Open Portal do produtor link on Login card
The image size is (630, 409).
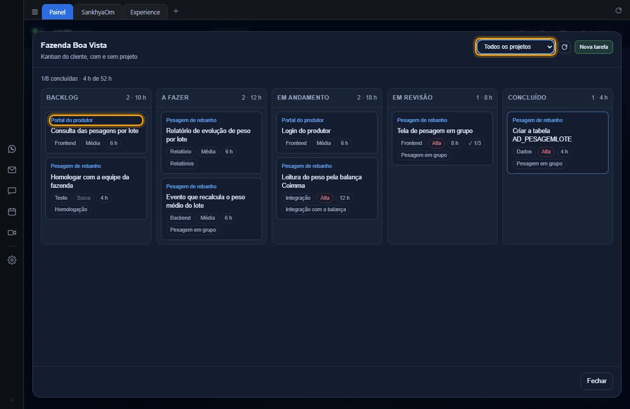pyautogui.click(x=303, y=120)
